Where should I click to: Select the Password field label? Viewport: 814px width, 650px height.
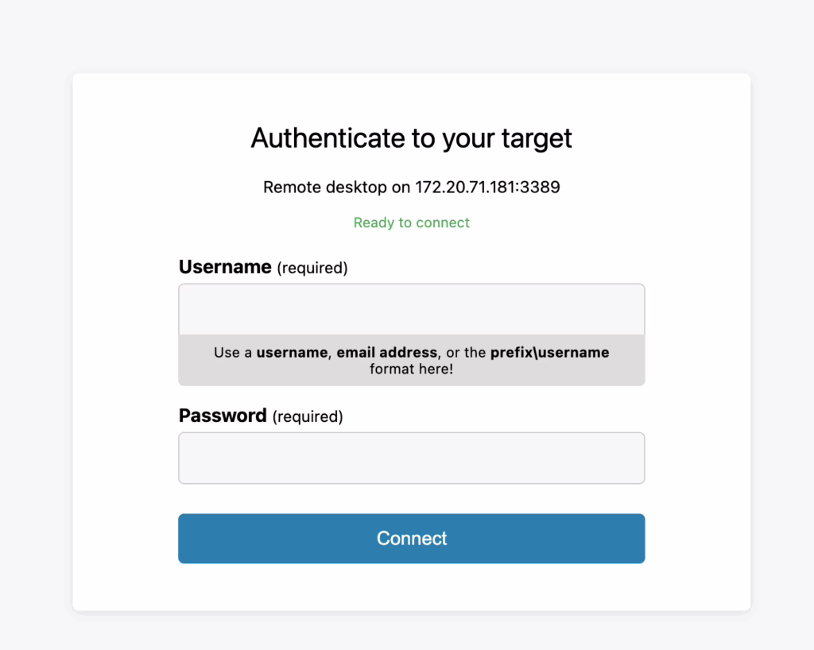coord(223,416)
